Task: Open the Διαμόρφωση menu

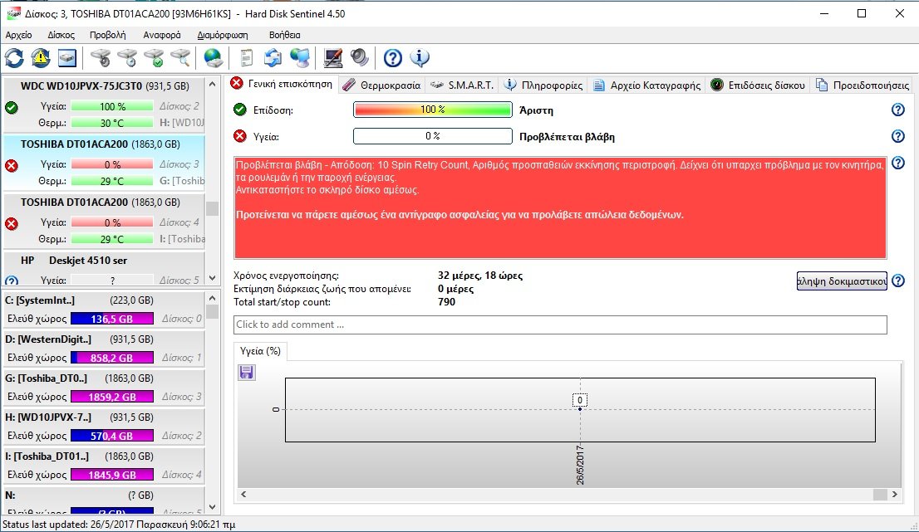Action: pos(223,35)
